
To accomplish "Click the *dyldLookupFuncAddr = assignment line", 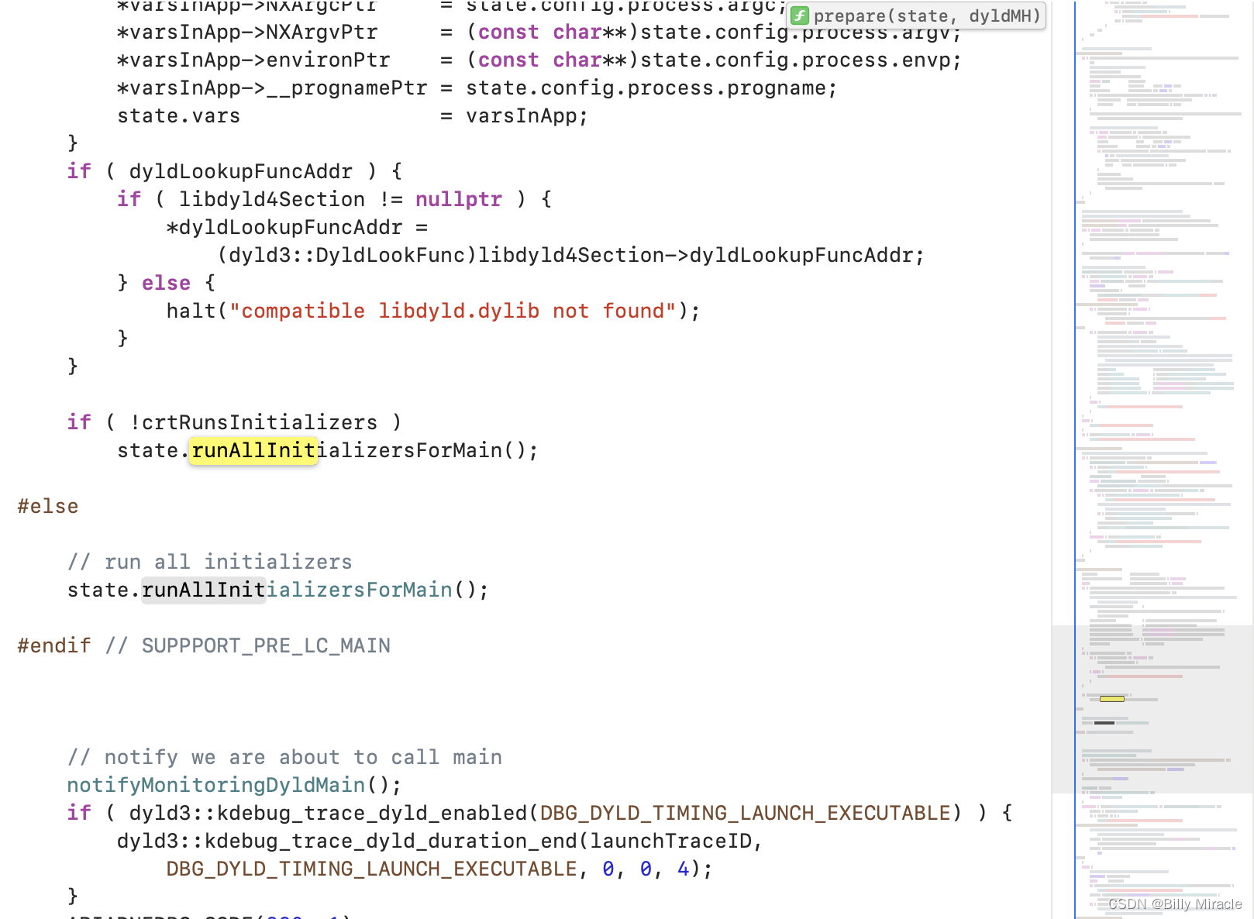I will 297,227.
